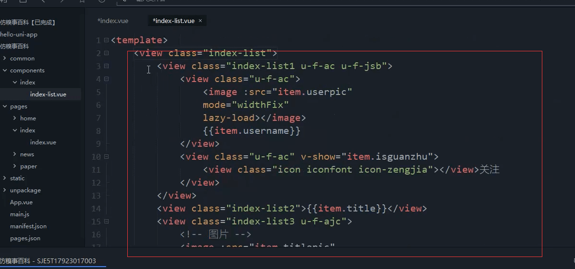Viewport: 575px width, 269px height.
Task: Collapse the pages folder chevron
Action: point(4,106)
